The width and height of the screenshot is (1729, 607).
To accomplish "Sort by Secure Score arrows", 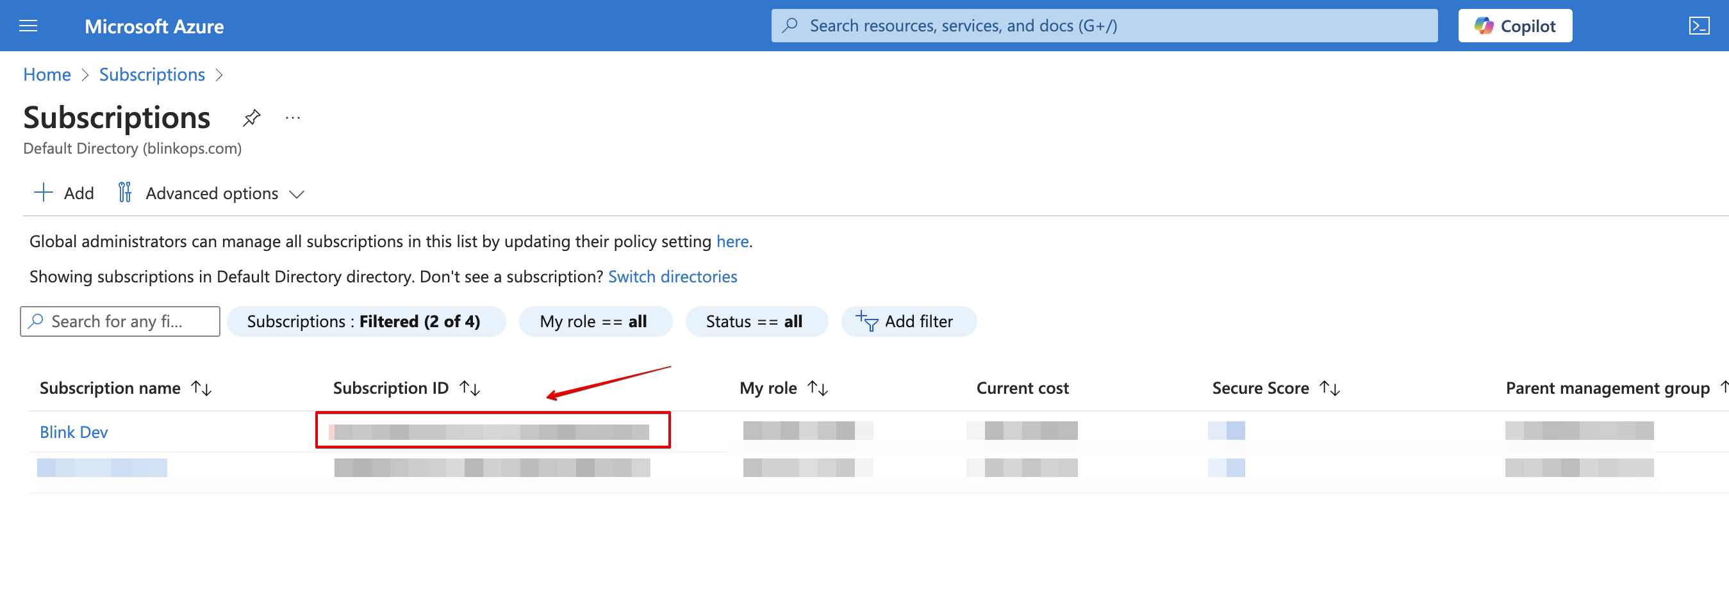I will pos(1330,389).
